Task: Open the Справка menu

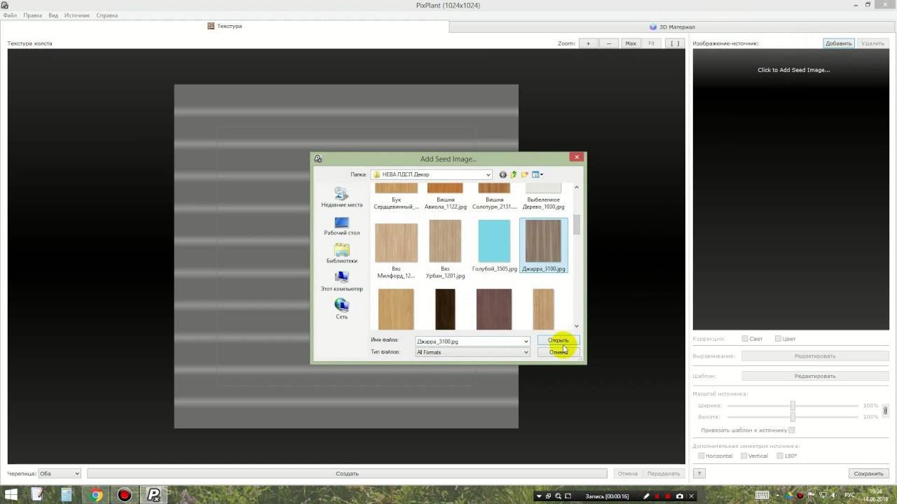Action: (107, 15)
